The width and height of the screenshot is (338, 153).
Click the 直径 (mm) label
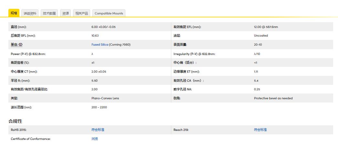[x=18, y=27]
